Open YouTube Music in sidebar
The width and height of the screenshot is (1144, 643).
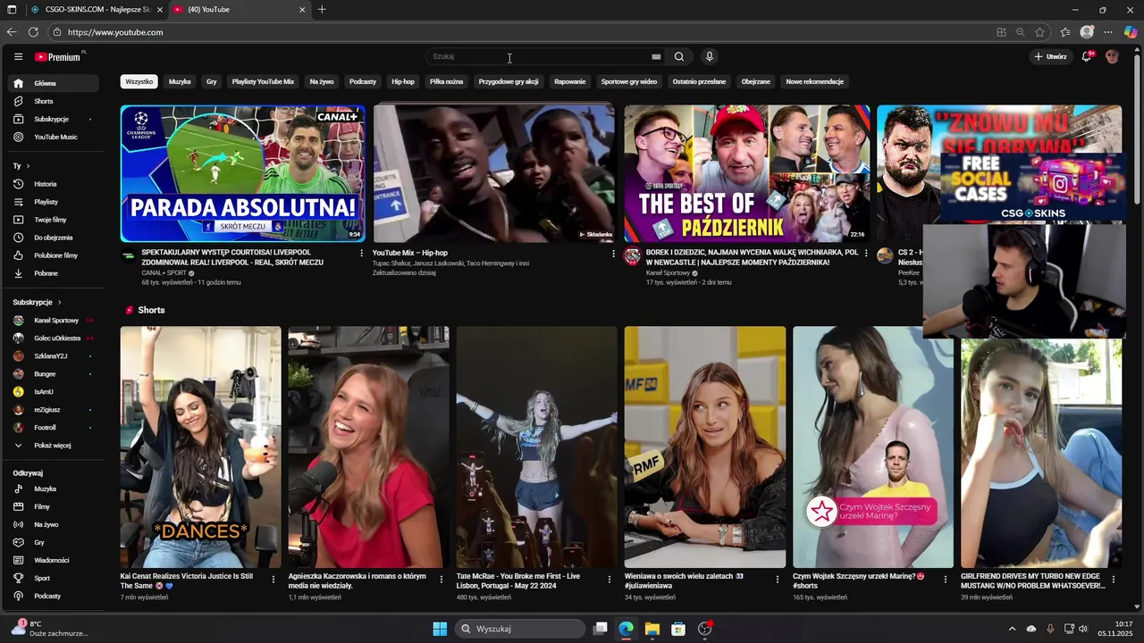click(x=54, y=137)
